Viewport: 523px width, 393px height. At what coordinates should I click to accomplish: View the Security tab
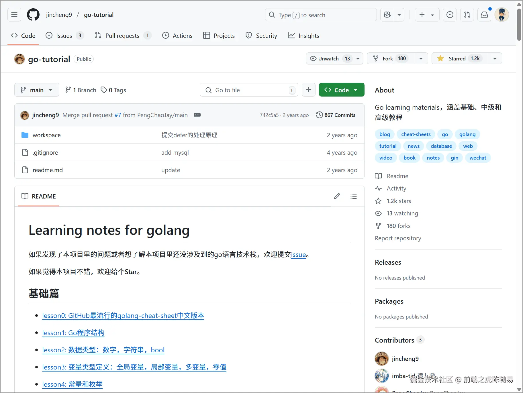click(x=261, y=36)
